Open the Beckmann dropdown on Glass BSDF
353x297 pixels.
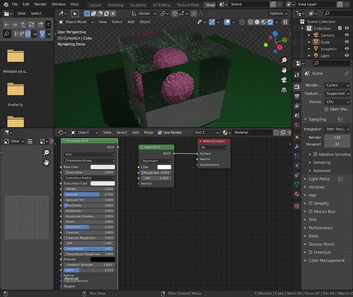(157, 161)
